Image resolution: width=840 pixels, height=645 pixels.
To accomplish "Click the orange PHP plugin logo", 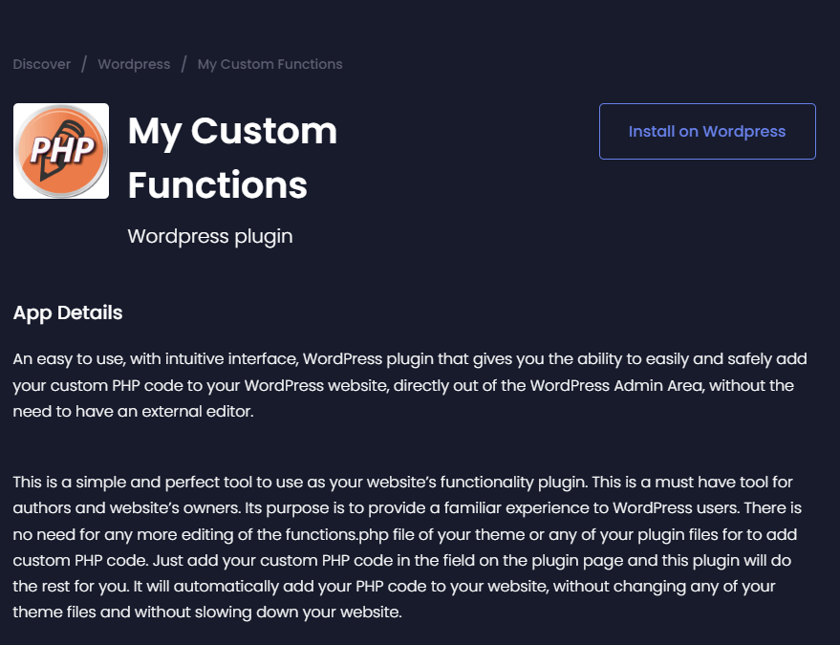I will (x=61, y=151).
